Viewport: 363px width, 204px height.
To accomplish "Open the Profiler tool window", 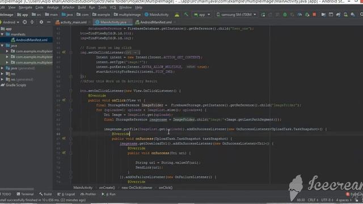I will pos(88,194).
